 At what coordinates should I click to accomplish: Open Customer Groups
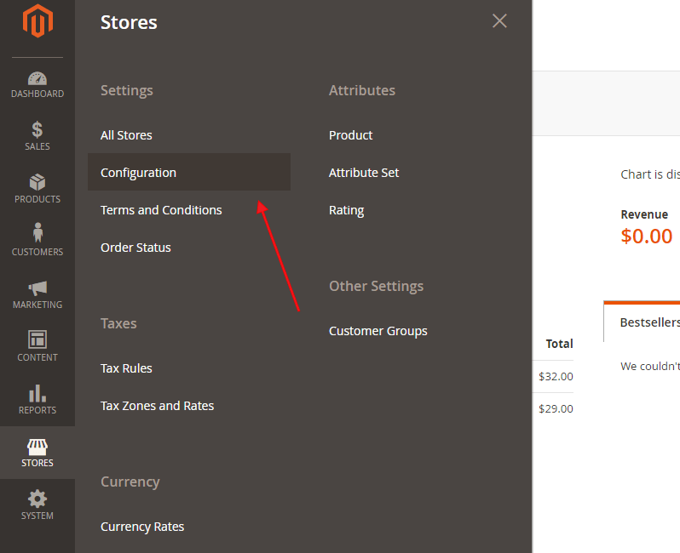click(377, 331)
